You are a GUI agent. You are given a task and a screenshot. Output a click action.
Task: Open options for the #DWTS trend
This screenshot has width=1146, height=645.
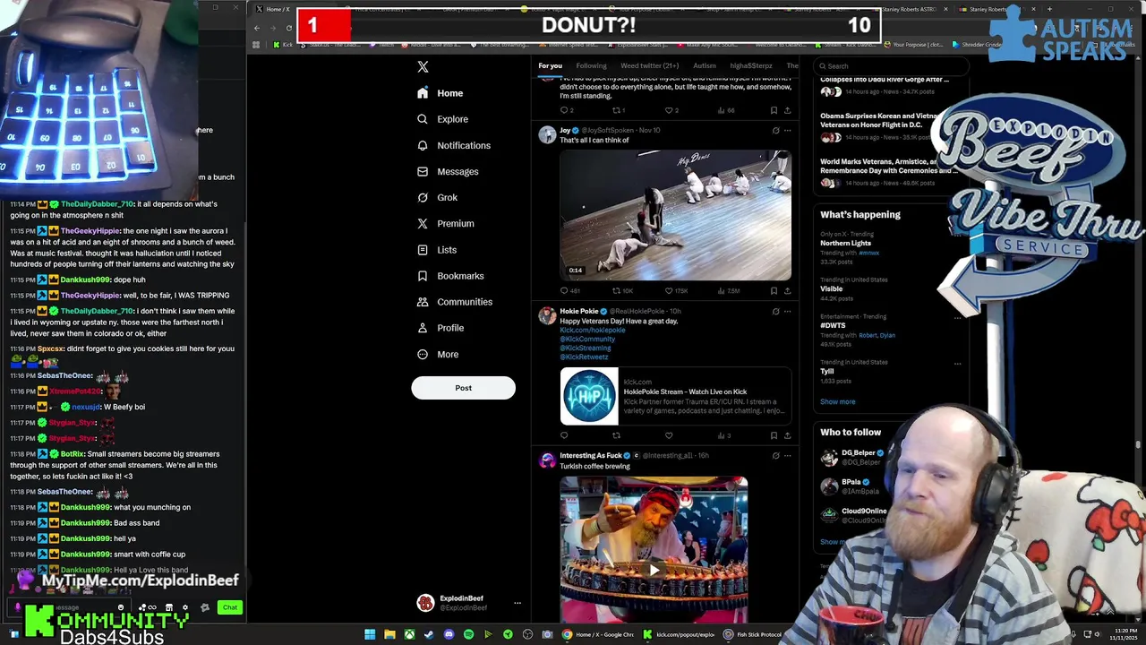point(957,318)
